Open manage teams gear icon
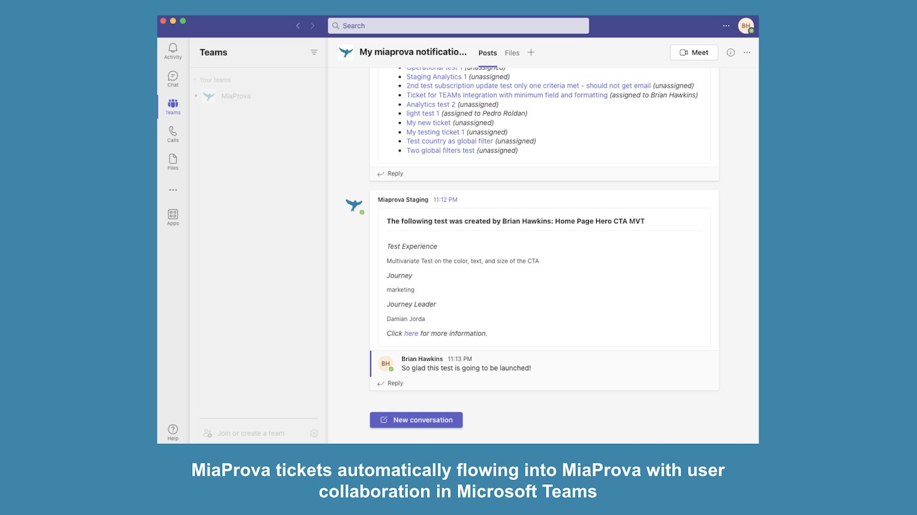Image resolution: width=917 pixels, height=515 pixels. tap(314, 433)
